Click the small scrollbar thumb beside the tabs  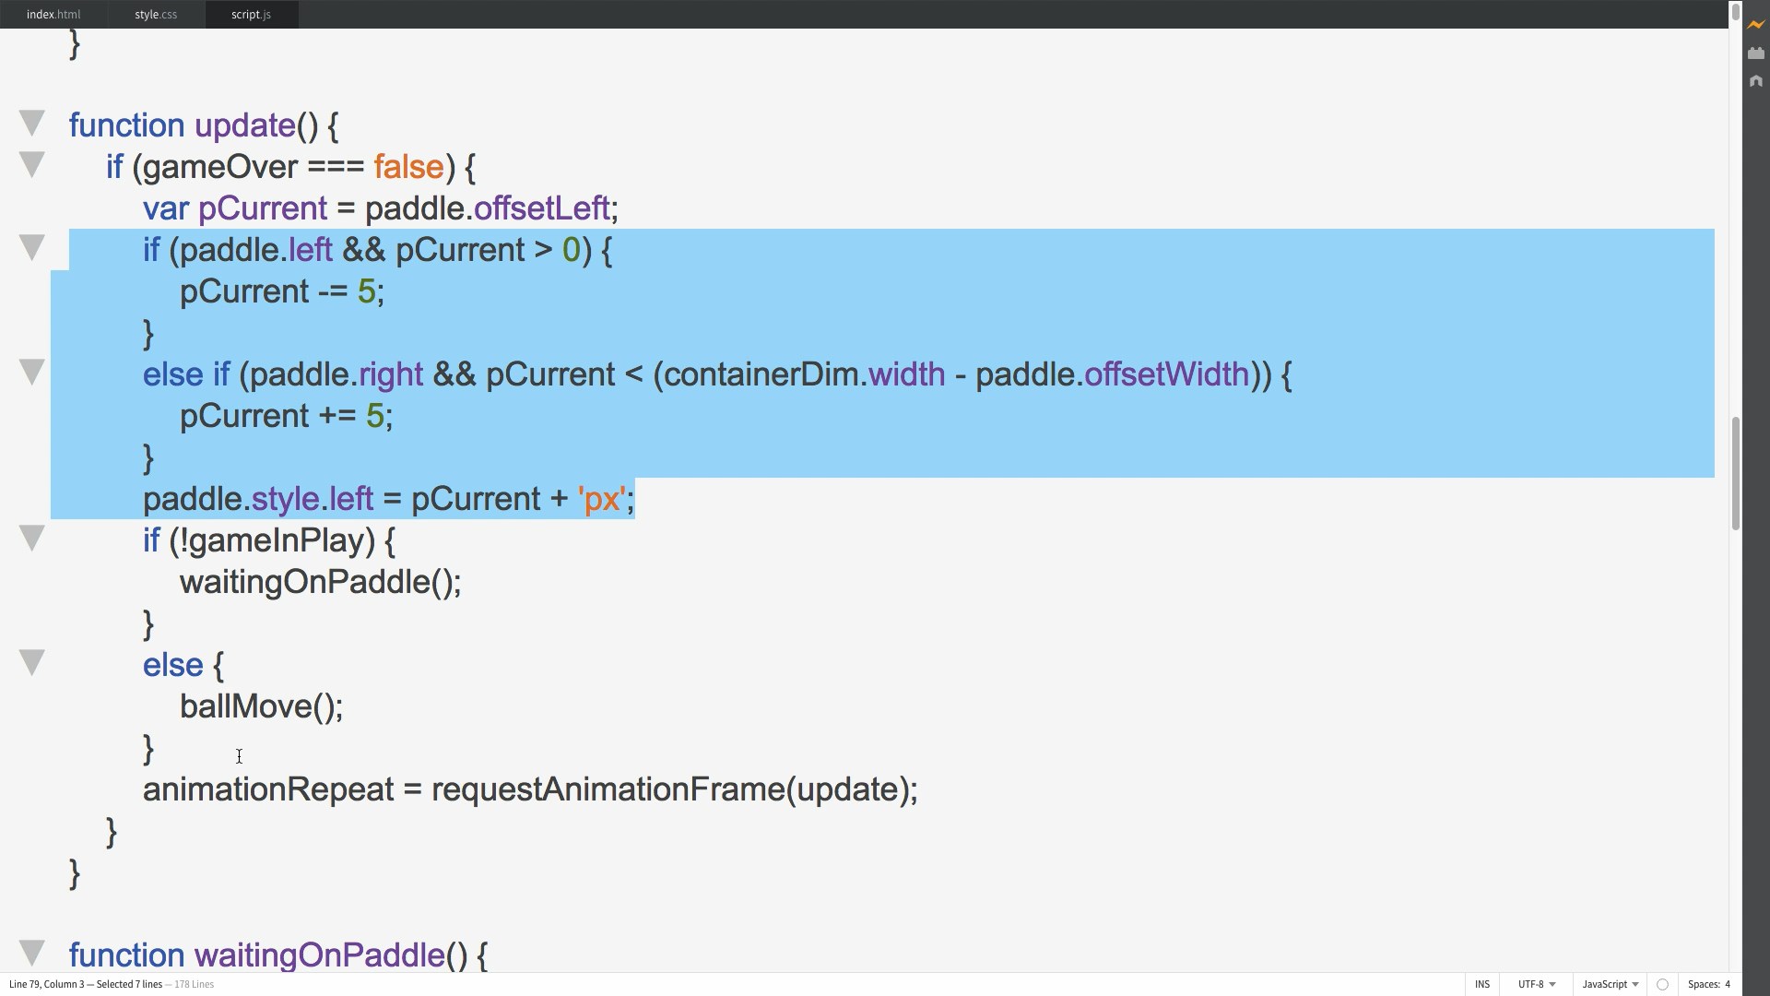click(x=1736, y=13)
